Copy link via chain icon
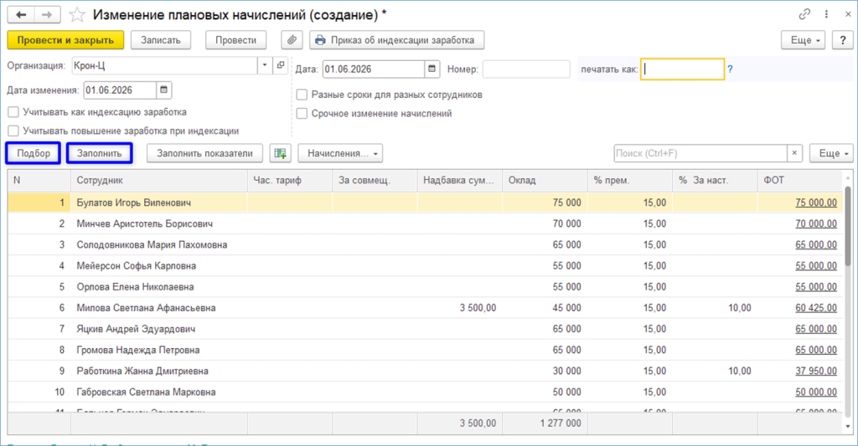 tap(804, 14)
